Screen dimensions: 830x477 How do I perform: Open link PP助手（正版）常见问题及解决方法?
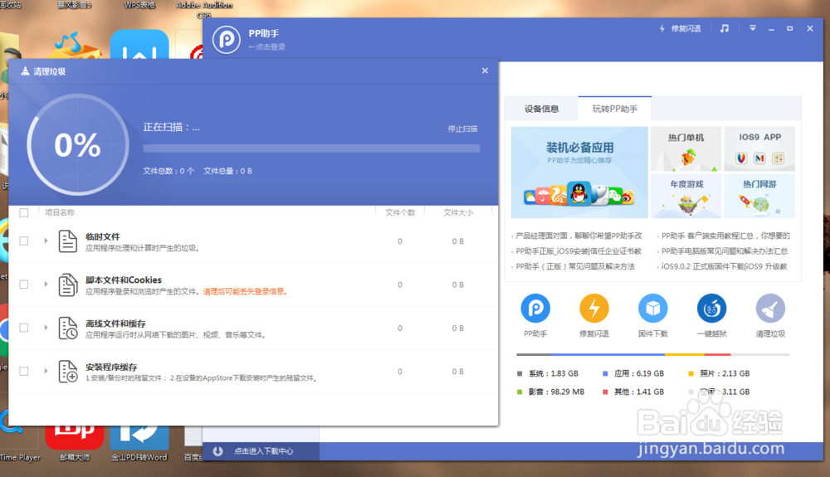click(575, 266)
